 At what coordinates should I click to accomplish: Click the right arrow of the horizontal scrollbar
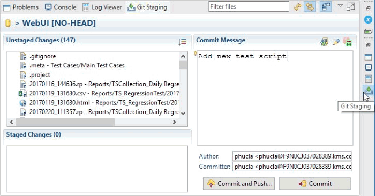pos(174,122)
